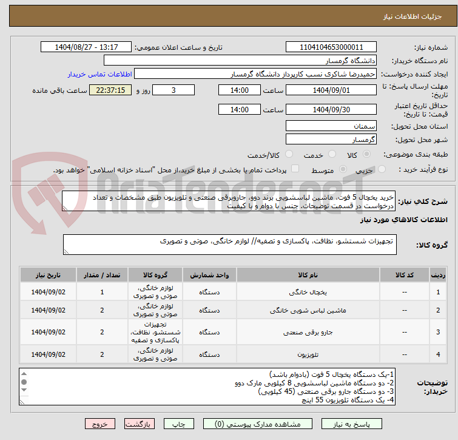The height and width of the screenshot is (440, 458).
Task: Click the بازگشت back button
Action: point(140,424)
